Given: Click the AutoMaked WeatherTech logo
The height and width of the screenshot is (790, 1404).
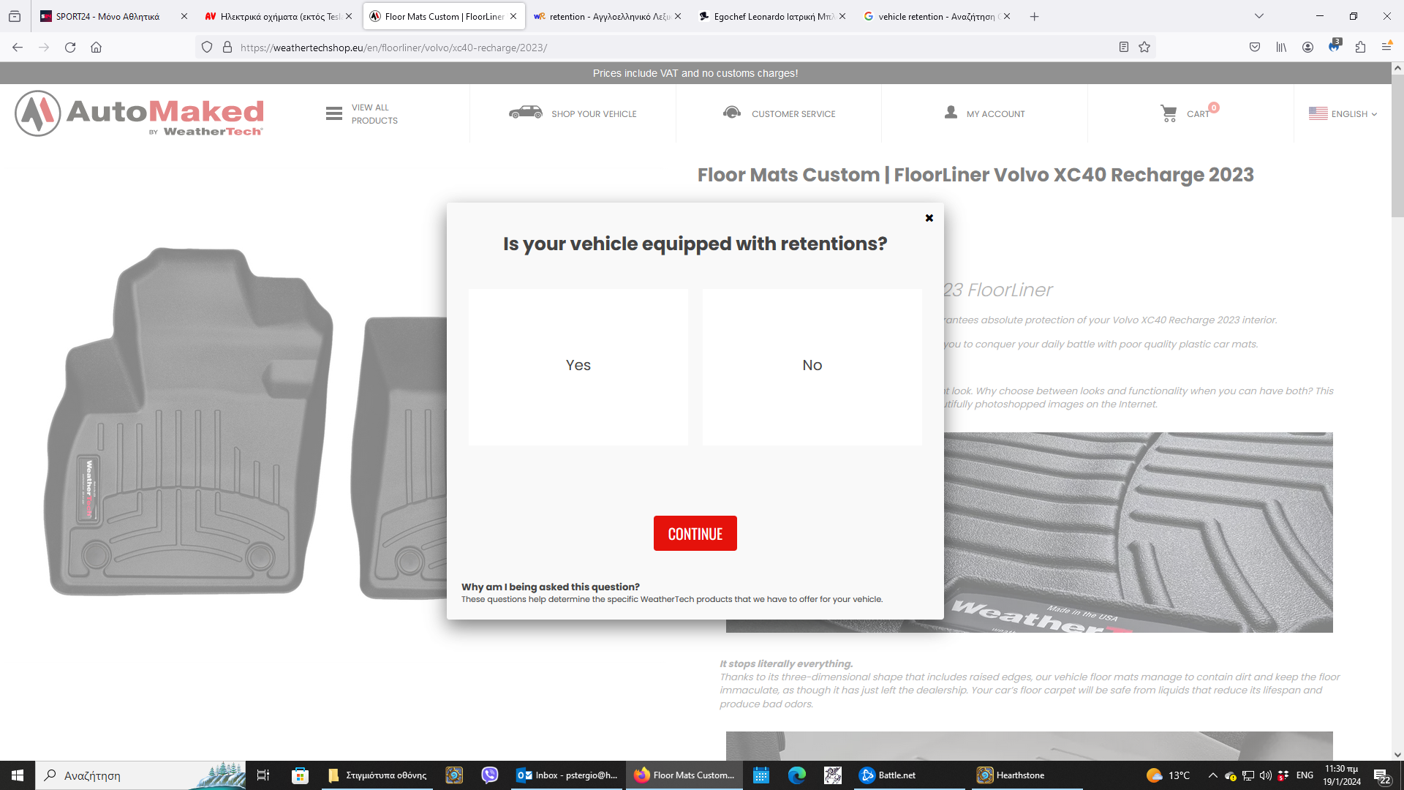Looking at the screenshot, I should (139, 113).
